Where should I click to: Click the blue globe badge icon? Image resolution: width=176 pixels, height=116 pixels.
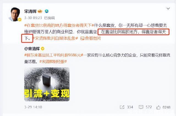pos(46,11)
